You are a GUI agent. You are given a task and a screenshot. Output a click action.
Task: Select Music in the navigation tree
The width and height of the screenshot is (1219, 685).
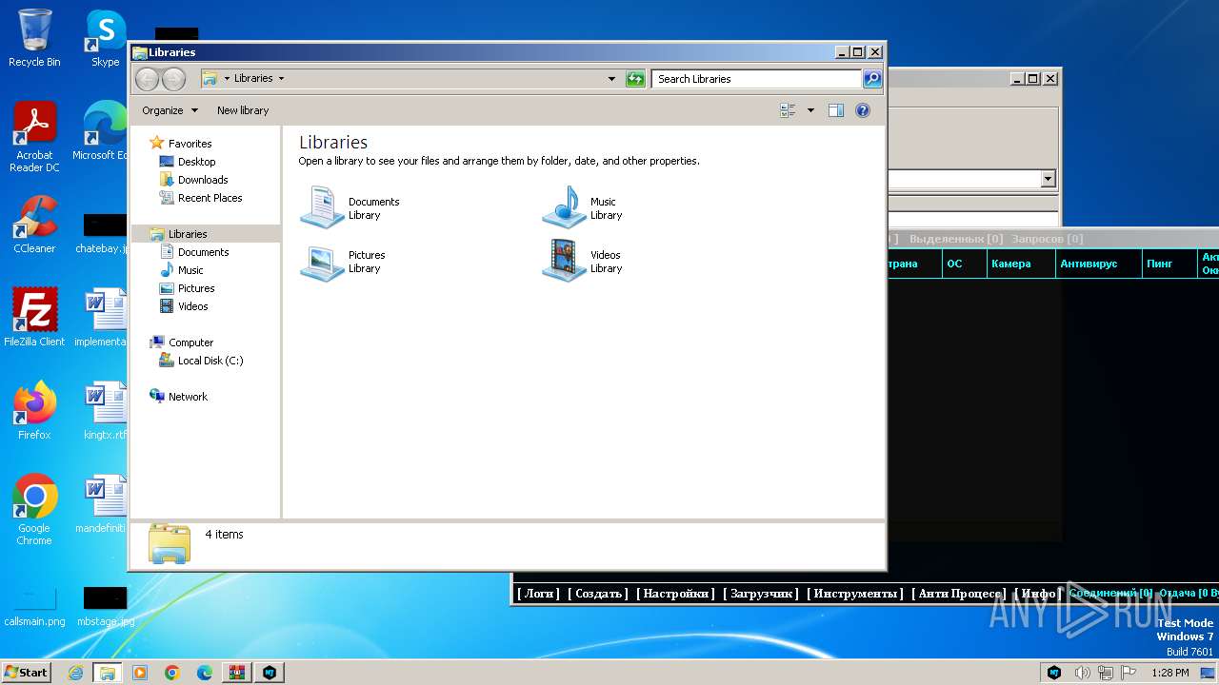click(190, 270)
